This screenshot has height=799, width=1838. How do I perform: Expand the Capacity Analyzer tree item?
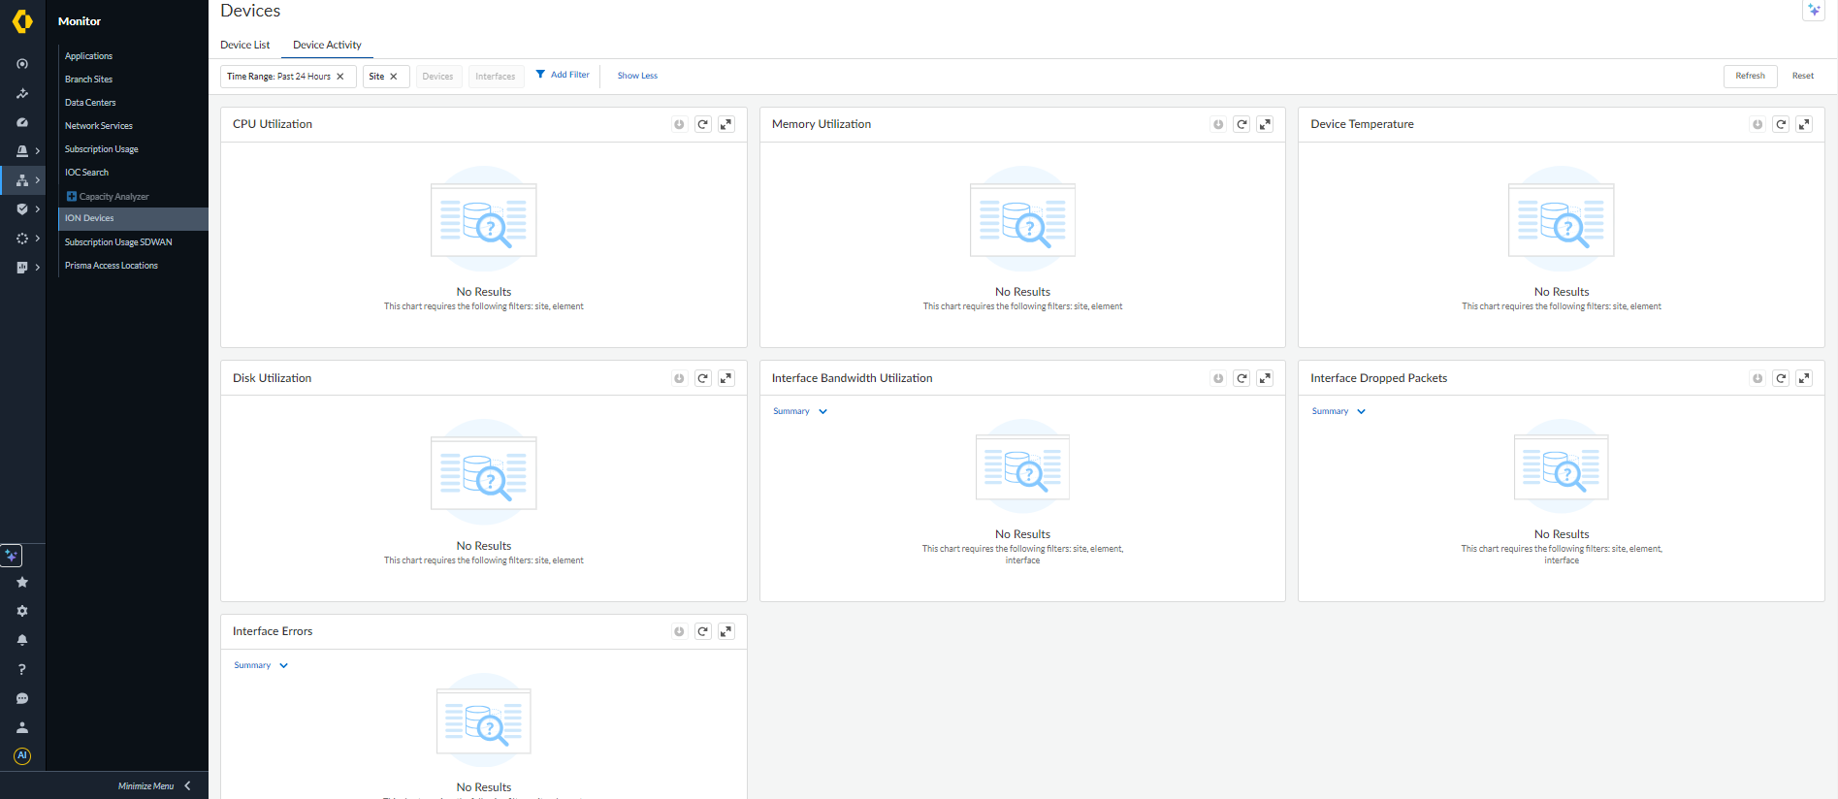point(72,197)
